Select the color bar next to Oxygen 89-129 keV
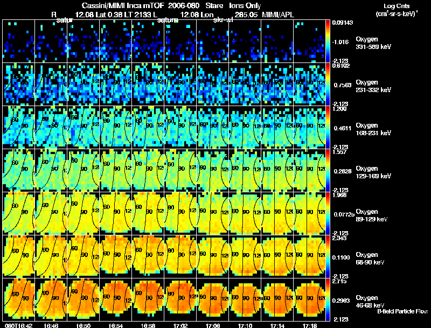The width and height of the screenshot is (431, 328). coord(328,213)
